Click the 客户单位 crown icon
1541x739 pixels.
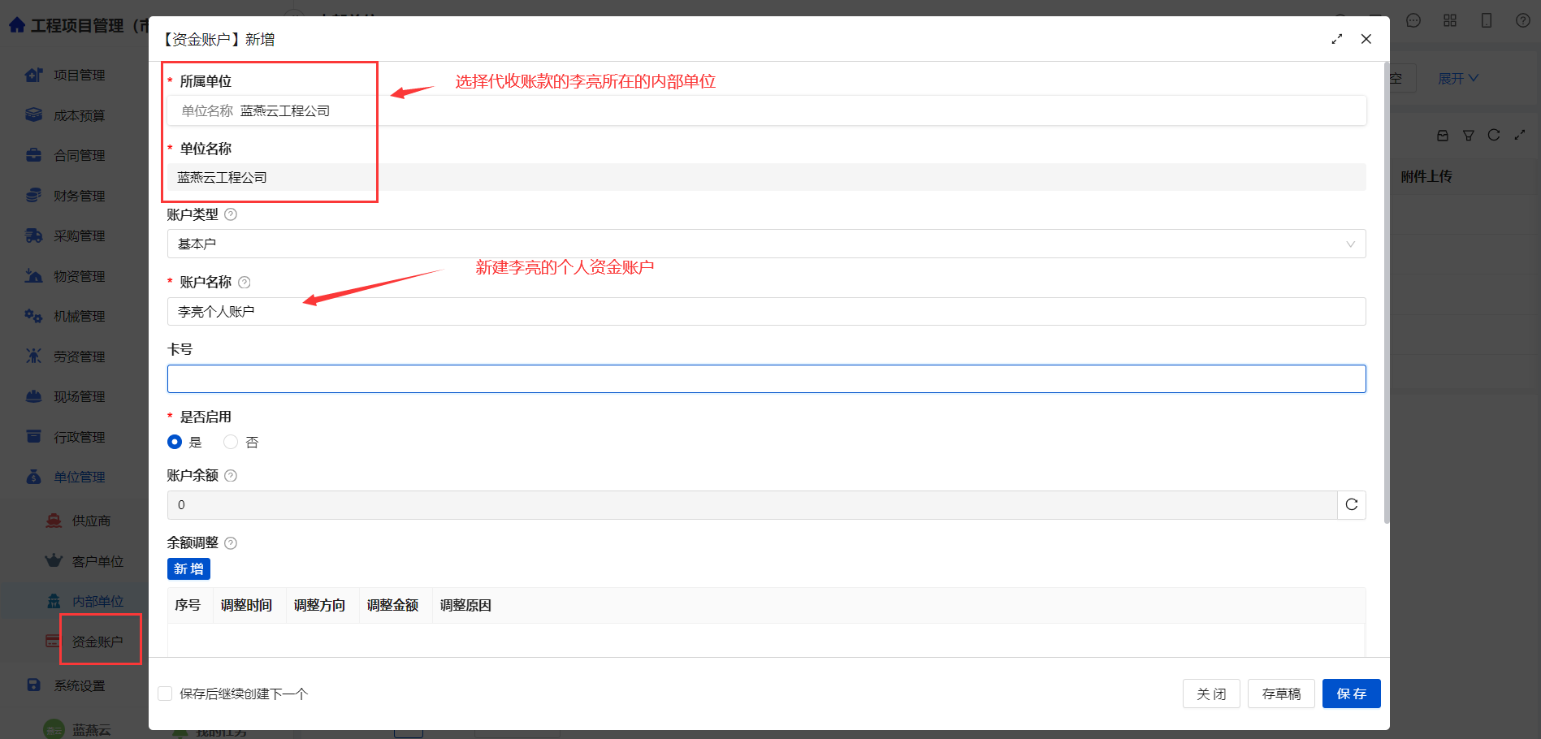click(x=54, y=560)
